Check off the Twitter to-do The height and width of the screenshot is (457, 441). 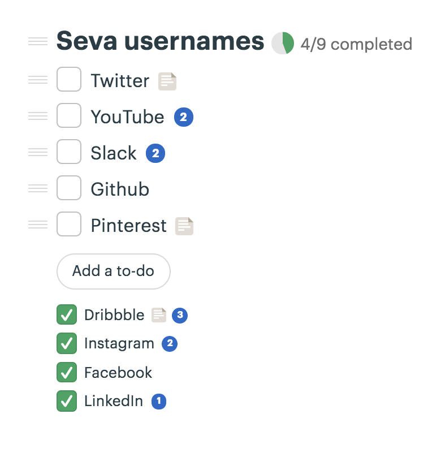click(69, 80)
